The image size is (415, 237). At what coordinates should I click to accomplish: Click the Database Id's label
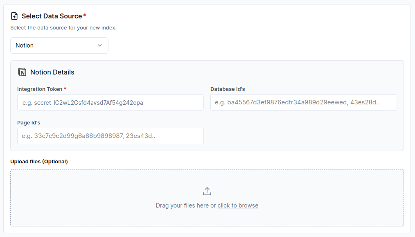point(228,89)
